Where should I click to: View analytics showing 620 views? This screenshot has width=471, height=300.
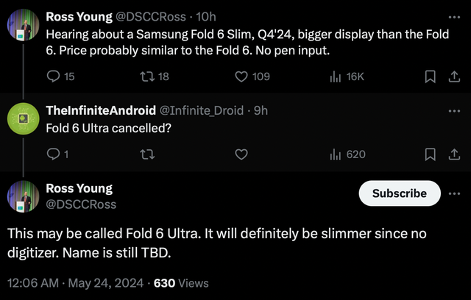click(335, 154)
